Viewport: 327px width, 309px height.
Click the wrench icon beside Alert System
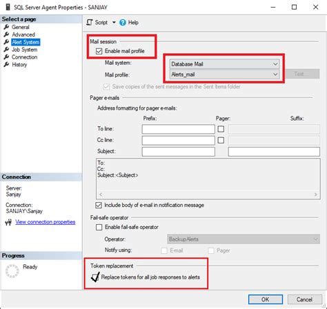point(6,42)
